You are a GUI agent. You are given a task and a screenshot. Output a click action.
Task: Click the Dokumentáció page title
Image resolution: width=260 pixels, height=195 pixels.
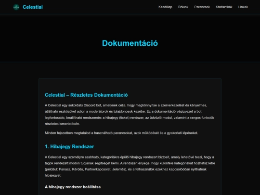point(130,43)
